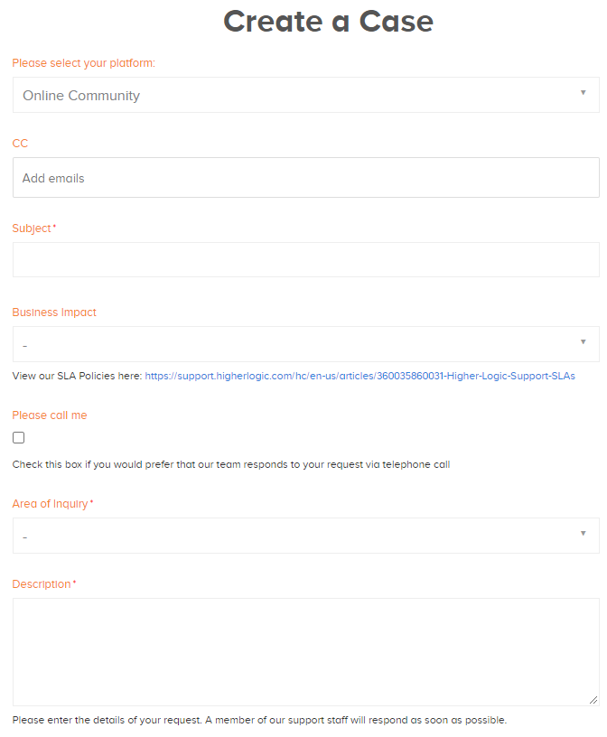Check the Please call me checkbox
The width and height of the screenshot is (607, 737).
(18, 437)
